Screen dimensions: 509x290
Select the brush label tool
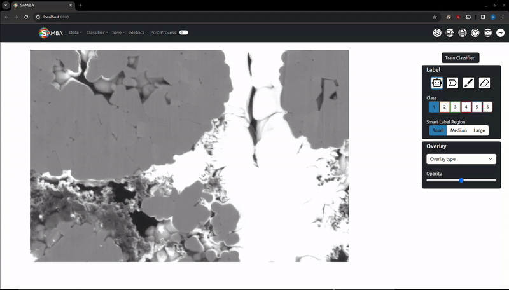pyautogui.click(x=468, y=83)
